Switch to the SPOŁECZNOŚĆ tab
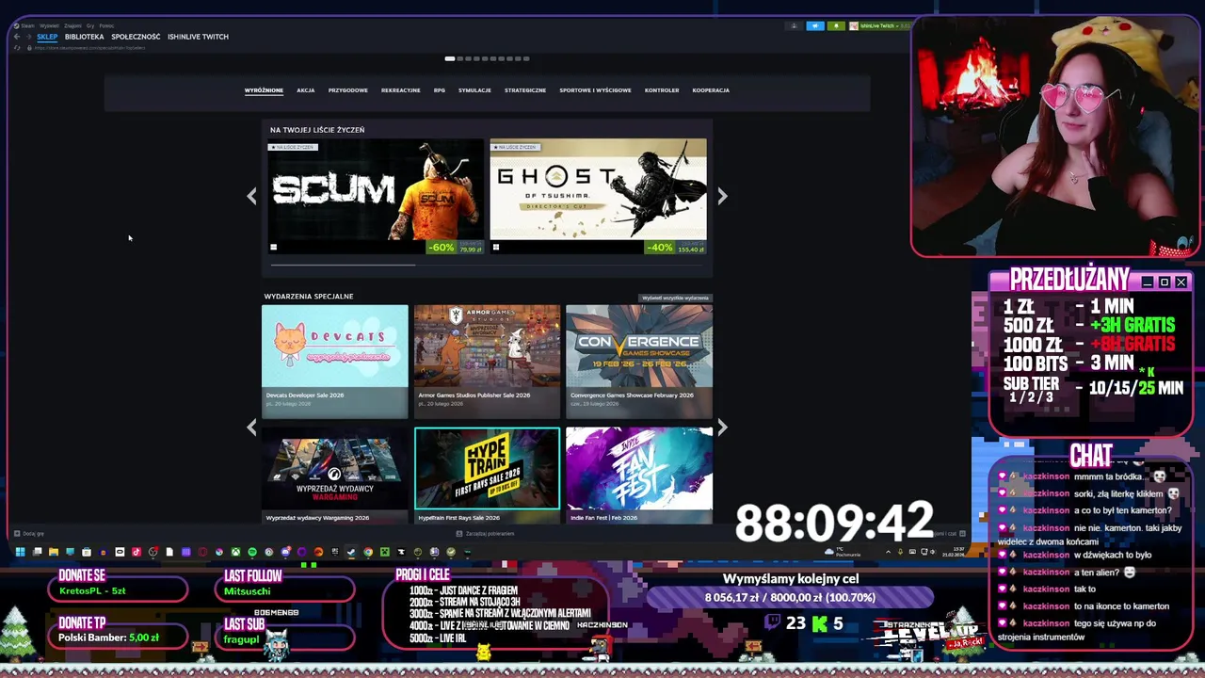 136,37
